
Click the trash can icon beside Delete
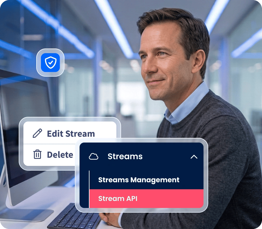point(37,154)
